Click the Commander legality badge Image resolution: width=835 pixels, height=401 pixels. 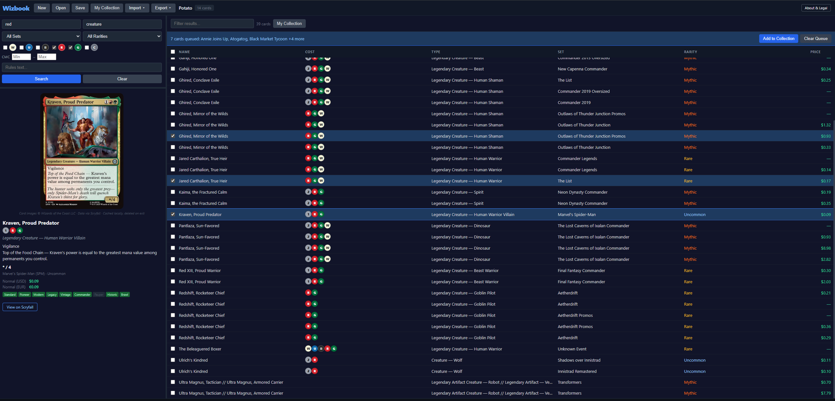point(82,294)
